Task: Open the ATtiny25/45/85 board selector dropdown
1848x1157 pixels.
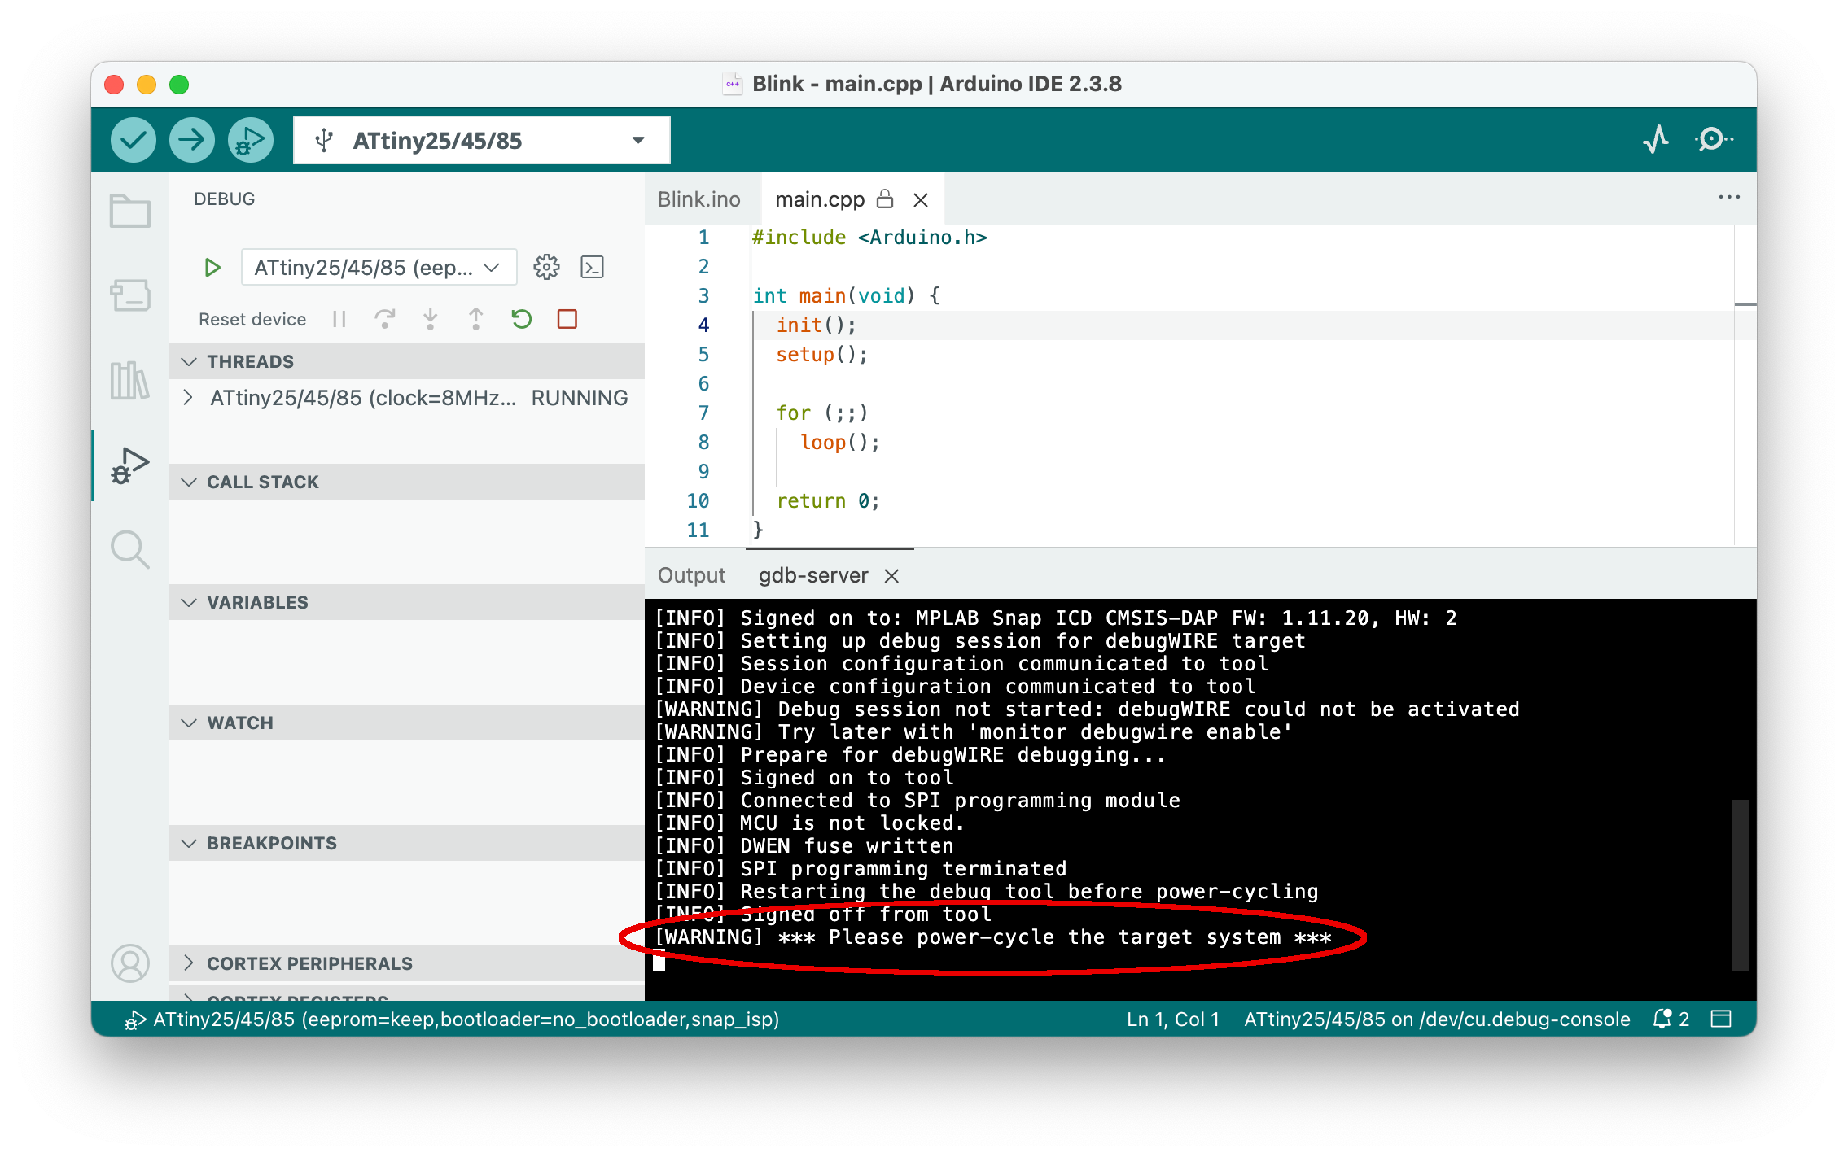Action: (481, 140)
